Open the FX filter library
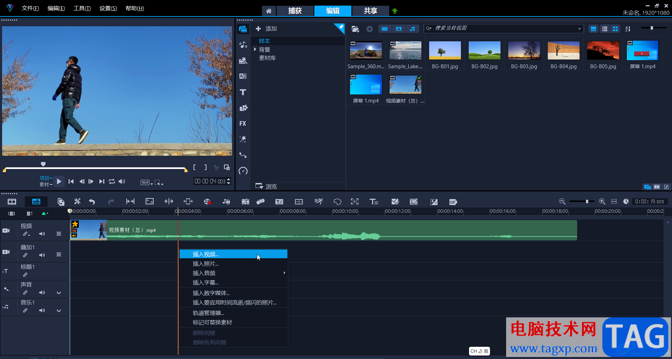The height and width of the screenshot is (359, 672). [x=243, y=124]
